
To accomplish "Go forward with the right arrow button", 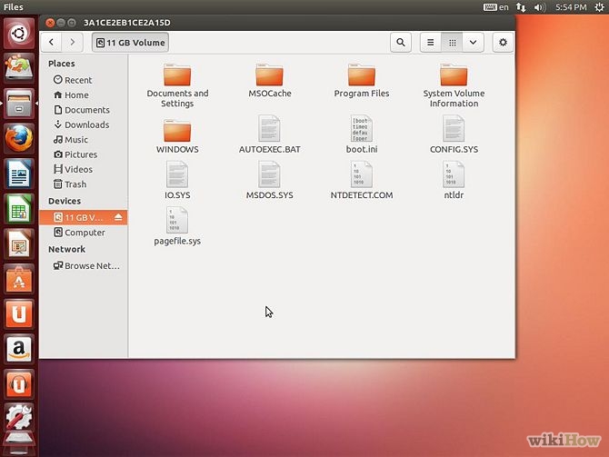I will tap(72, 43).
